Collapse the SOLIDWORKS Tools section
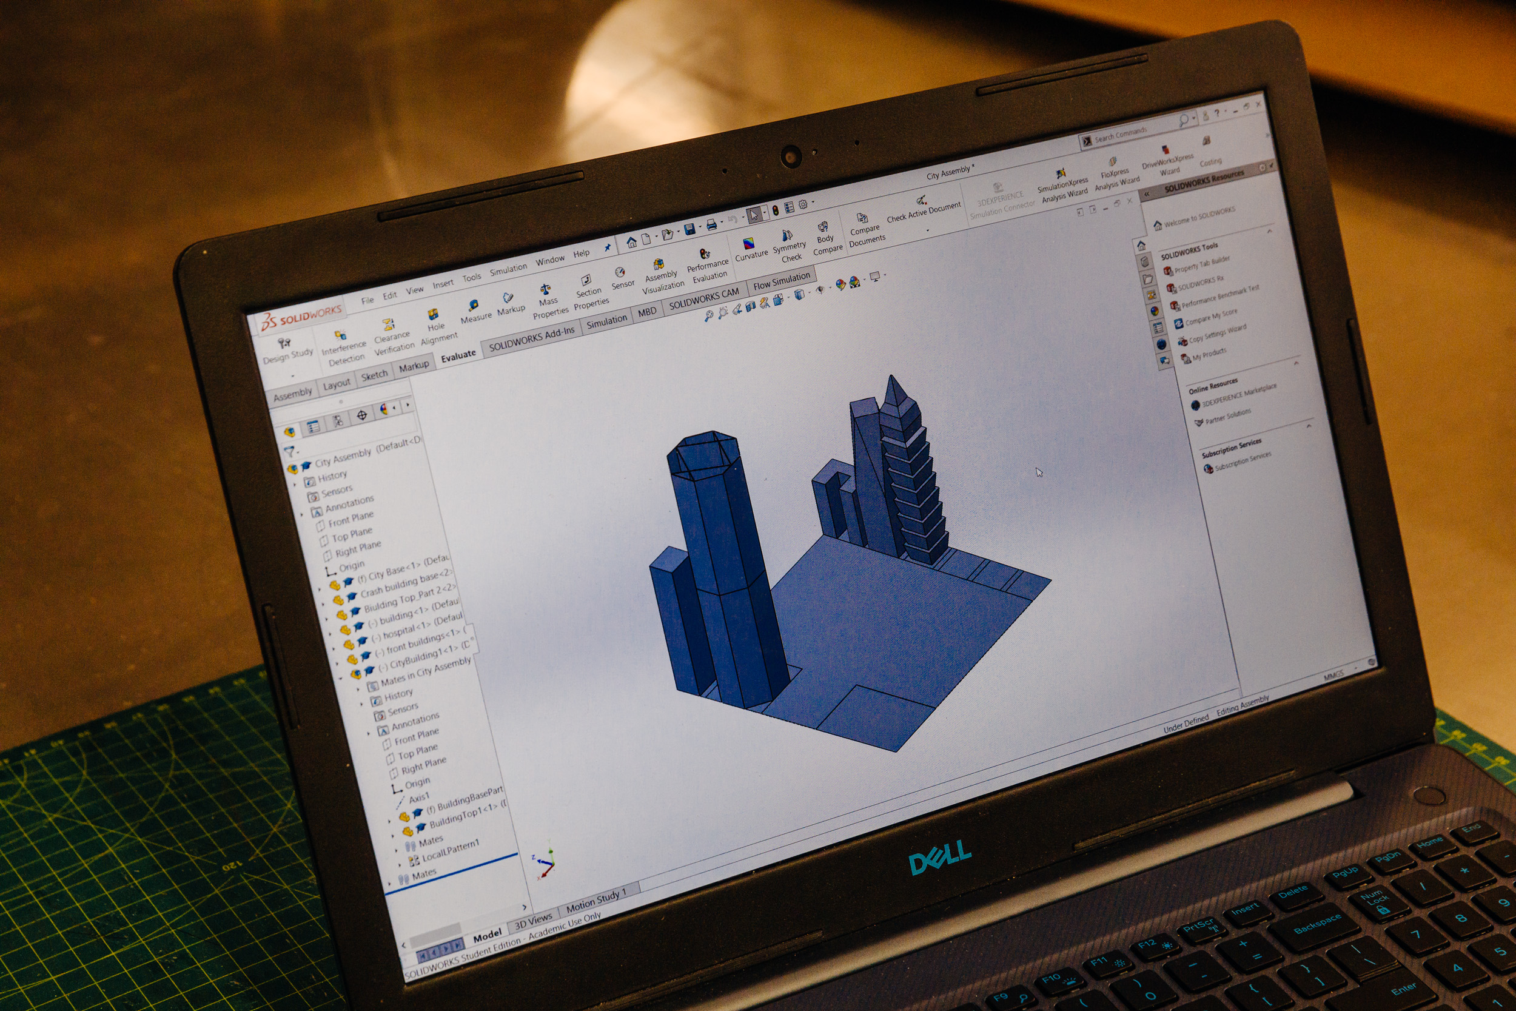 point(1270,231)
